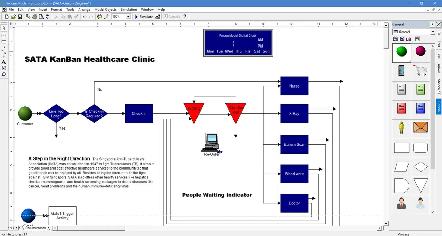
Task: Expand the shape tool flyout arrow
Action: 4,47
